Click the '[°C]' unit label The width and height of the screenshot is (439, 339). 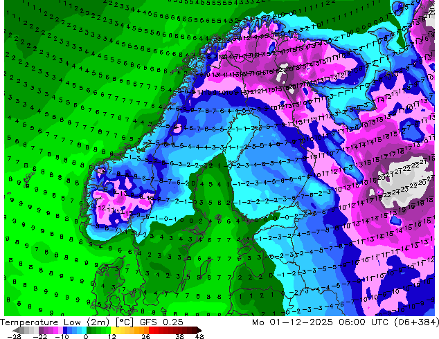click(x=125, y=322)
